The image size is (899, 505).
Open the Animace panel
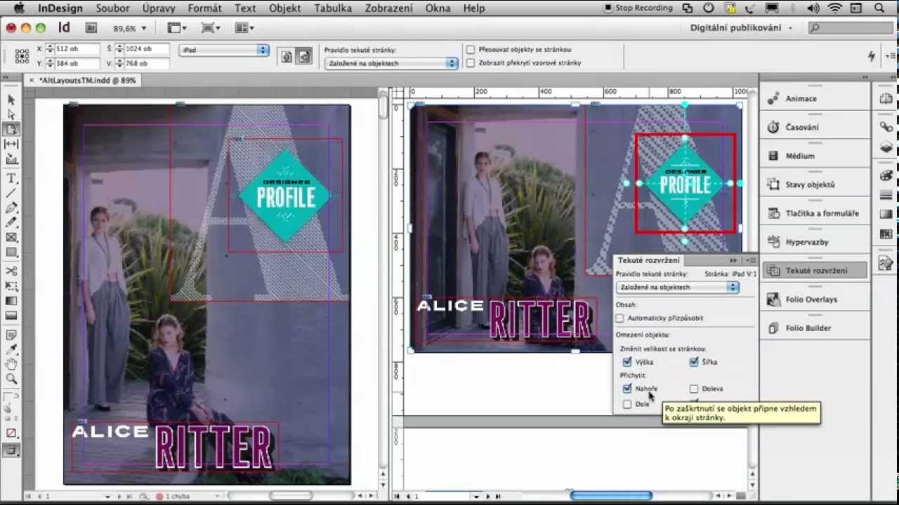point(815,99)
